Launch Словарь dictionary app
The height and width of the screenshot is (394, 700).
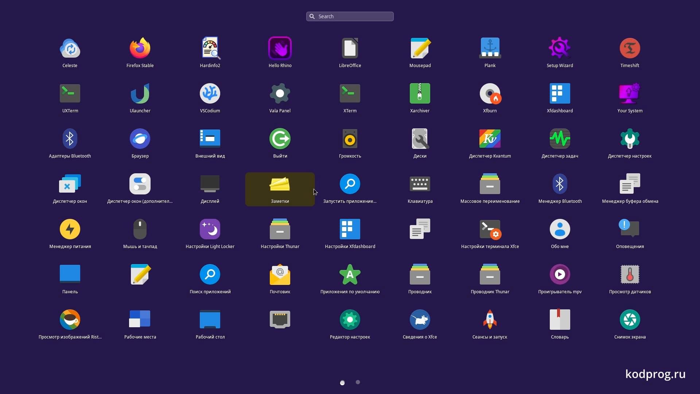560,320
